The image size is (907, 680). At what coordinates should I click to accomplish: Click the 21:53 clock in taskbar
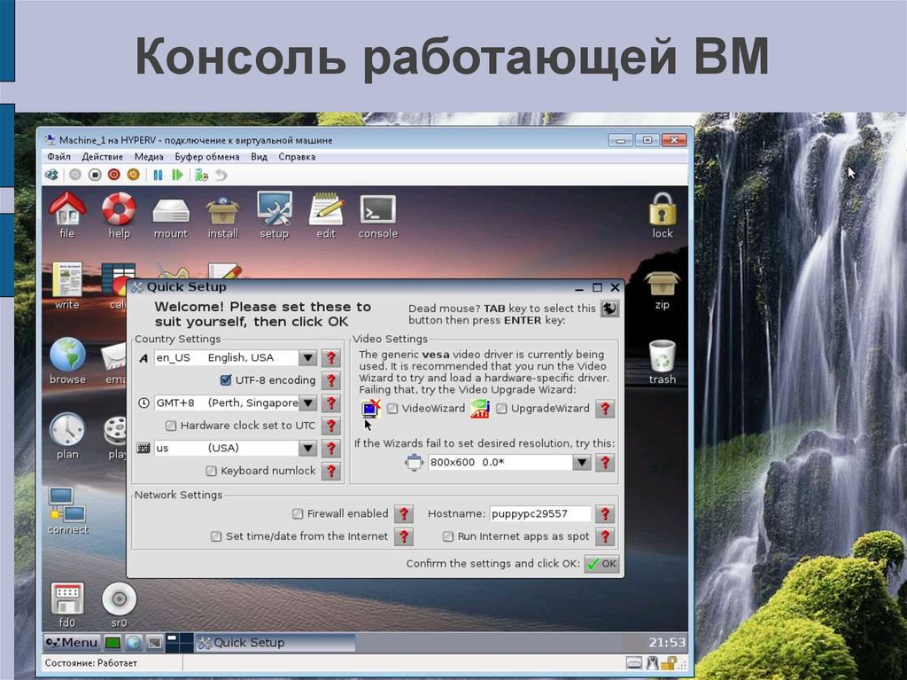[x=666, y=643]
